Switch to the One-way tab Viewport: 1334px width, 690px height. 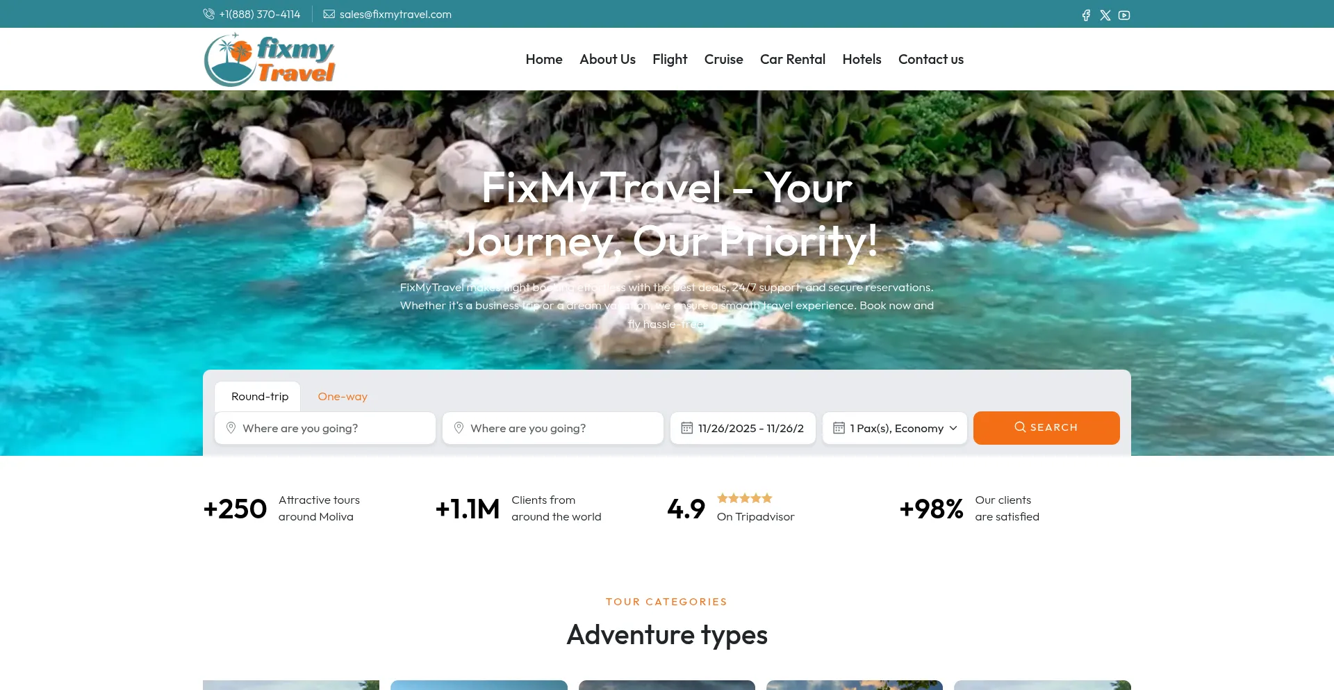tap(343, 396)
